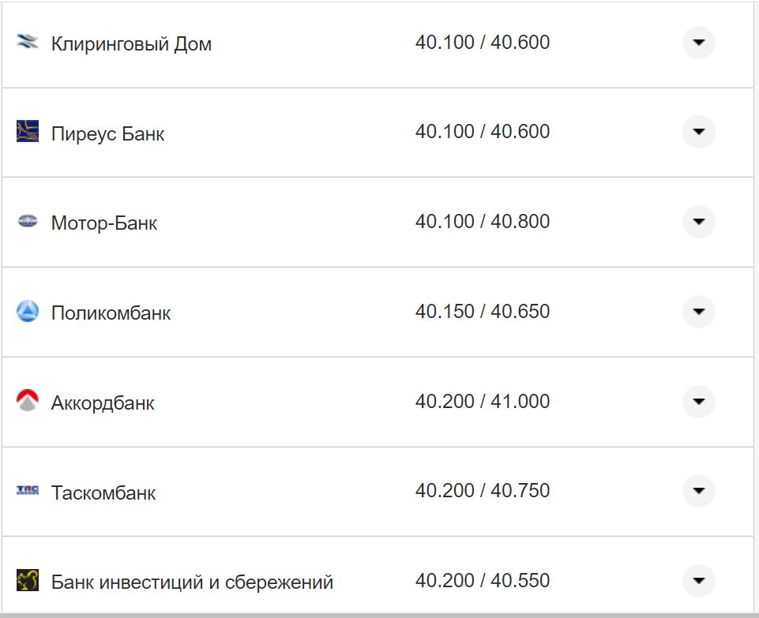The height and width of the screenshot is (618, 759).
Task: Expand the Аккордбанк rate information
Action: (698, 401)
